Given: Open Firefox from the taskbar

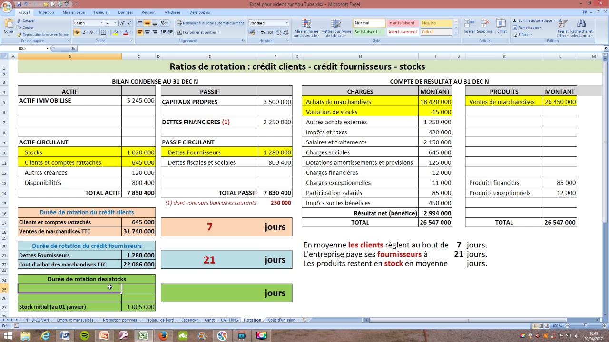Looking at the screenshot, I should pyautogui.click(x=163, y=335).
